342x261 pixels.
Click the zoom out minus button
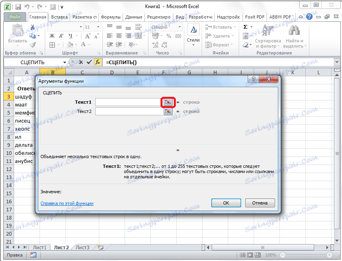(x=283, y=255)
